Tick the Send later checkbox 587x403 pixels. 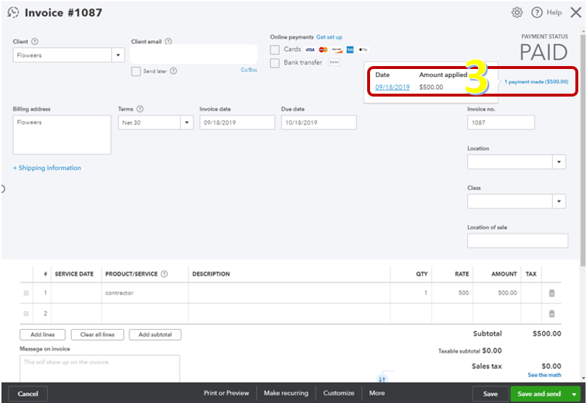click(136, 71)
